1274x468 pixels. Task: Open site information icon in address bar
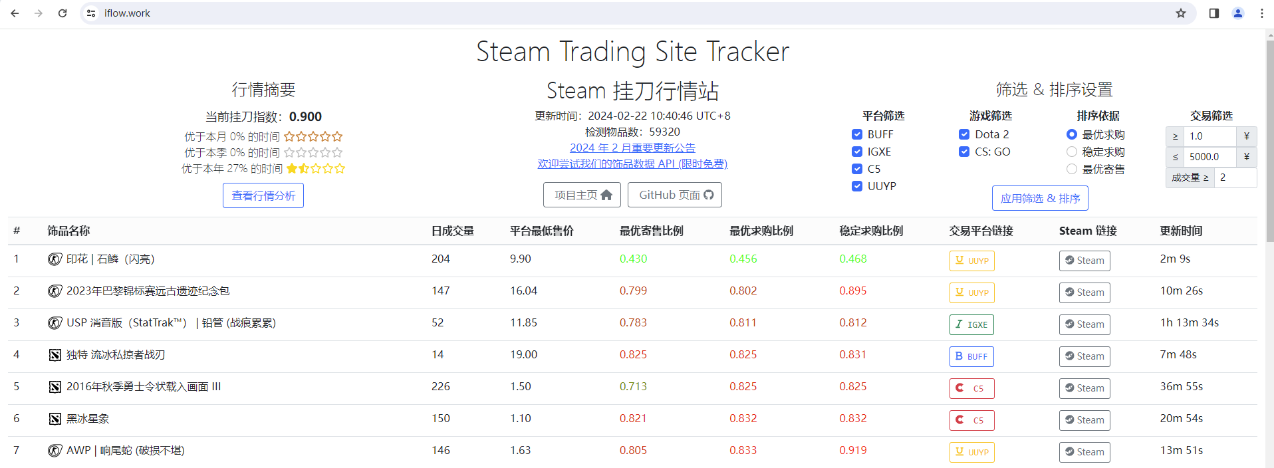point(92,13)
